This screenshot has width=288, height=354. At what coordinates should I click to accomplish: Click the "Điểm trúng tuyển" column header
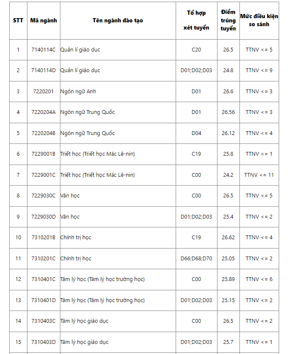tap(228, 20)
